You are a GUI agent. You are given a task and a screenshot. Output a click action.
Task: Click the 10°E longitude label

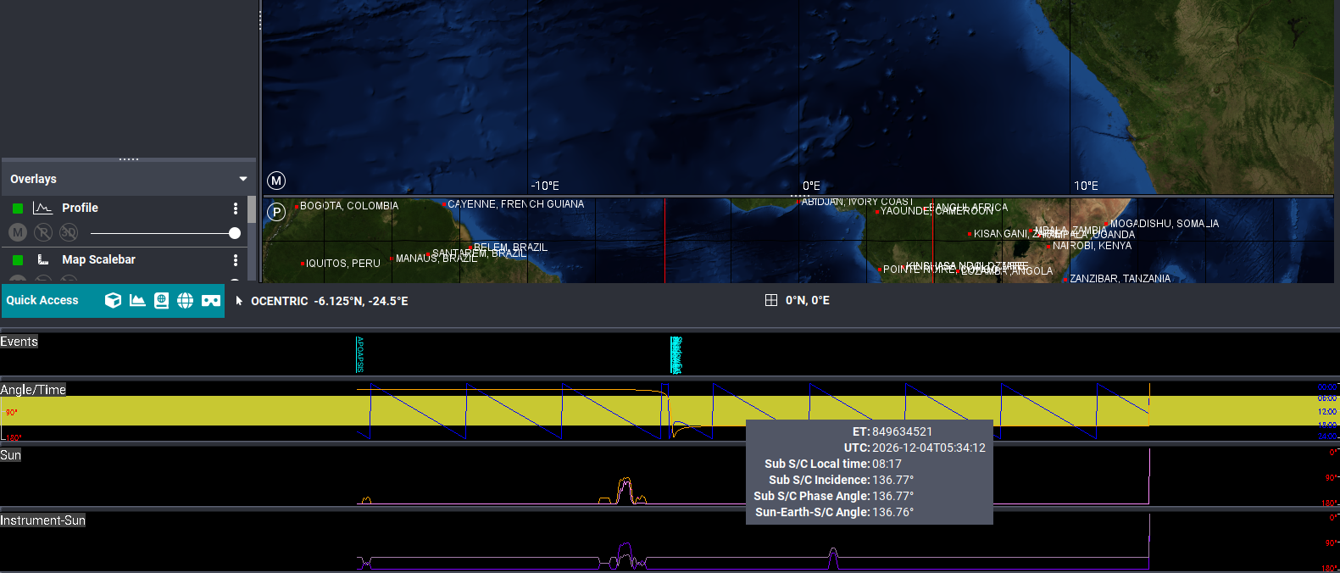point(1086,186)
